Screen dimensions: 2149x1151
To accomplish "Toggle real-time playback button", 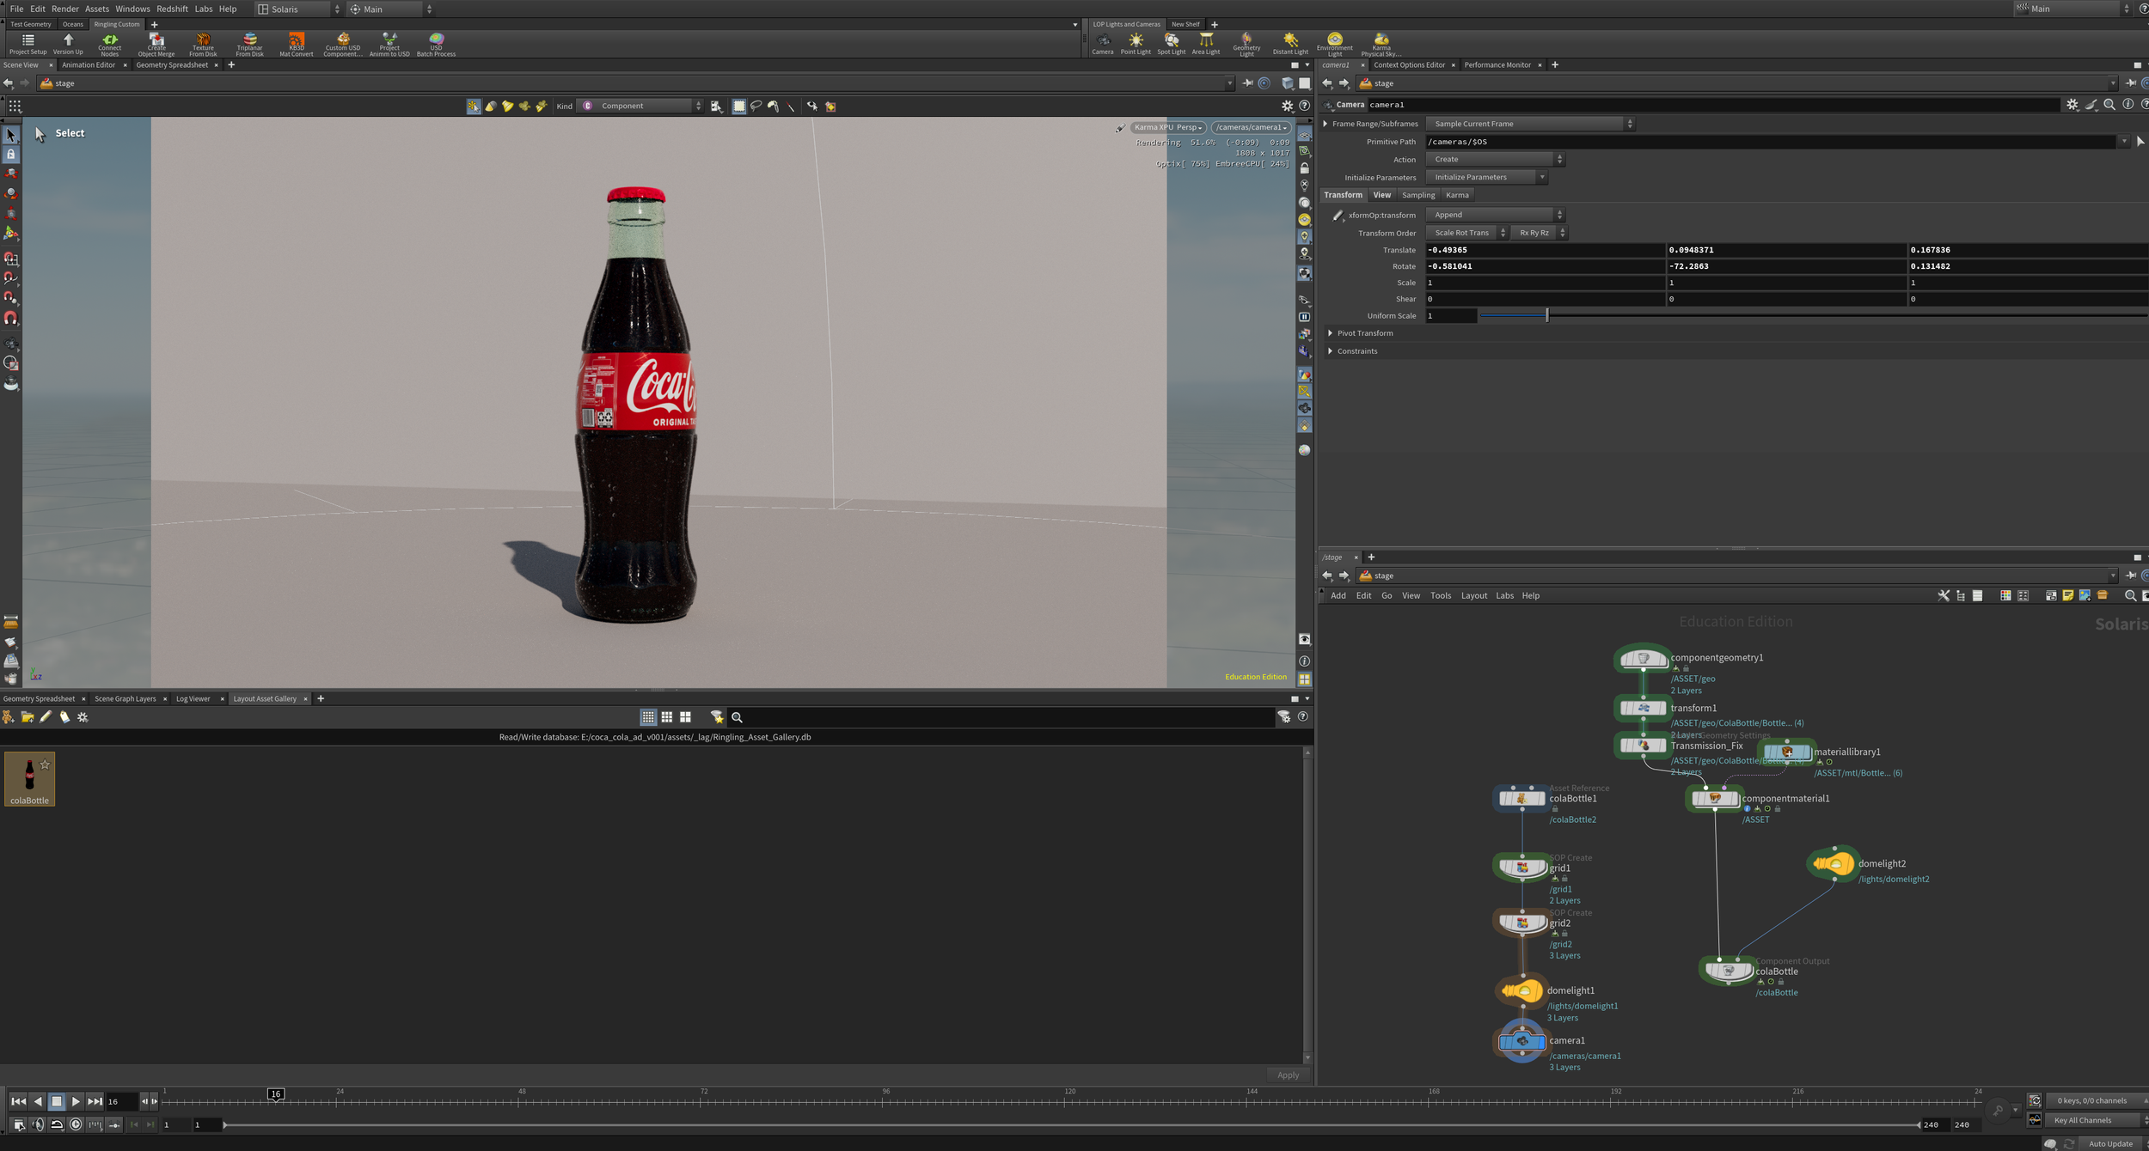I will point(76,1124).
